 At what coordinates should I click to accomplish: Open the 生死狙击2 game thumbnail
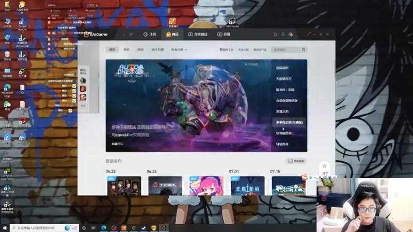pyautogui.click(x=165, y=186)
